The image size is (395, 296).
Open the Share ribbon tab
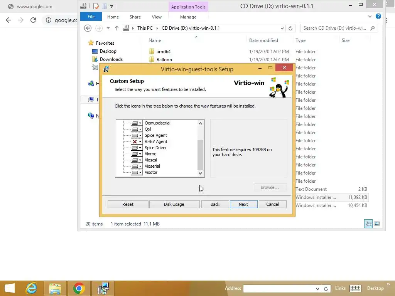(135, 17)
